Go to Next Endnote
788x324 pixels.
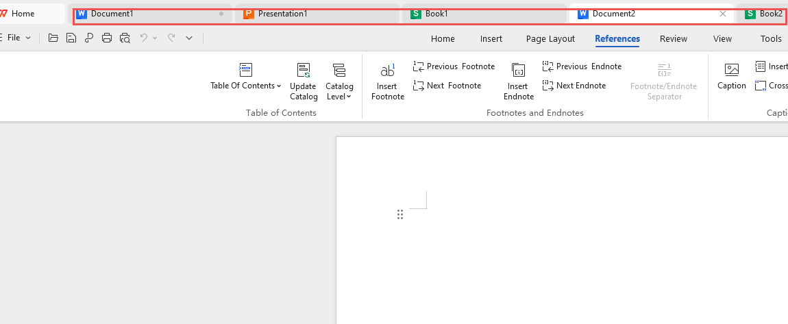[574, 86]
